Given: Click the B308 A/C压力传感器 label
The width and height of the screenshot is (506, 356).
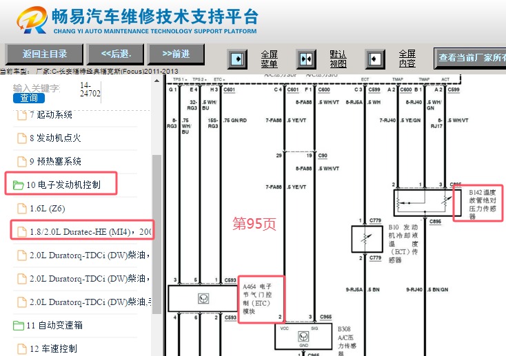Looking at the screenshot, I should pyautogui.click(x=347, y=341).
